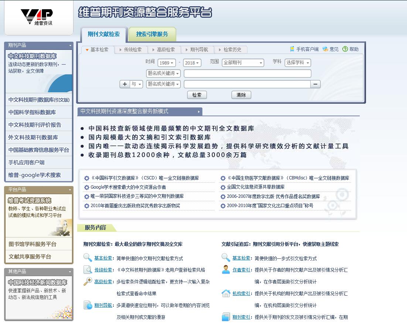
Task: Click the 作者索引 hyperlink
Action: [x=241, y=270]
